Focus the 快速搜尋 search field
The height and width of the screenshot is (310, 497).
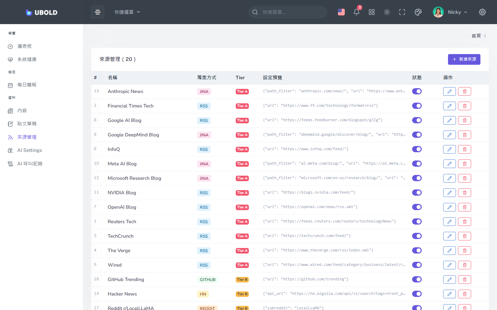click(x=292, y=12)
